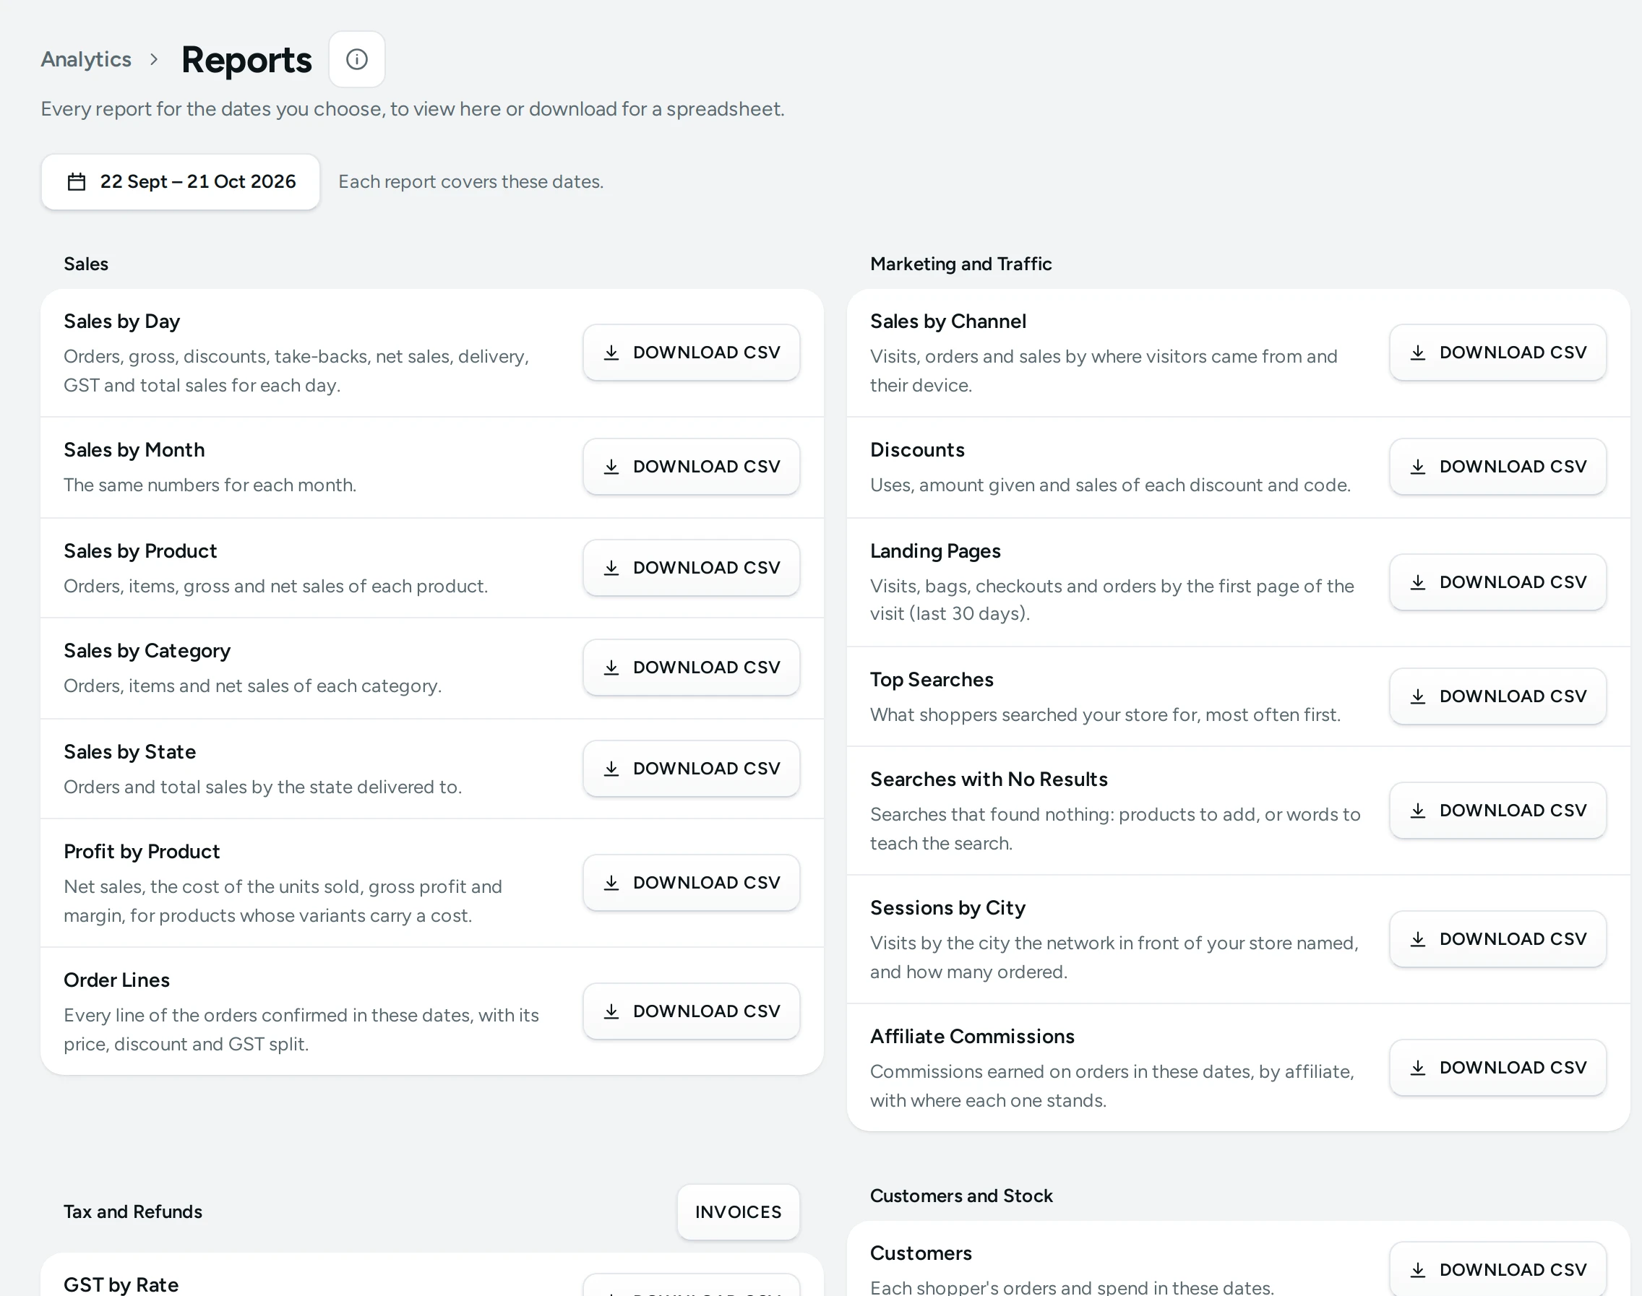Download CSV for Sales by Channel
The width and height of the screenshot is (1642, 1296).
(1497, 353)
